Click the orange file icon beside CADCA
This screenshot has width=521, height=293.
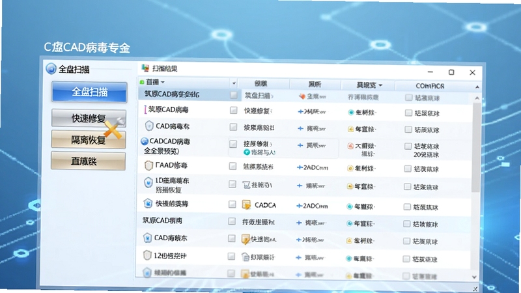(x=246, y=204)
